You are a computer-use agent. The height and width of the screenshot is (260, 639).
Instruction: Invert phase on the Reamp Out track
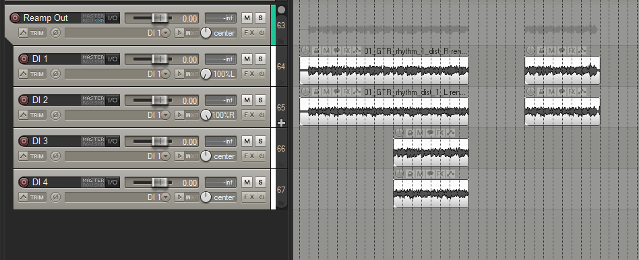pyautogui.click(x=56, y=33)
